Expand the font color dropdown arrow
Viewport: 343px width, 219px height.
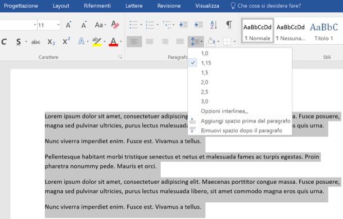[x=121, y=41]
